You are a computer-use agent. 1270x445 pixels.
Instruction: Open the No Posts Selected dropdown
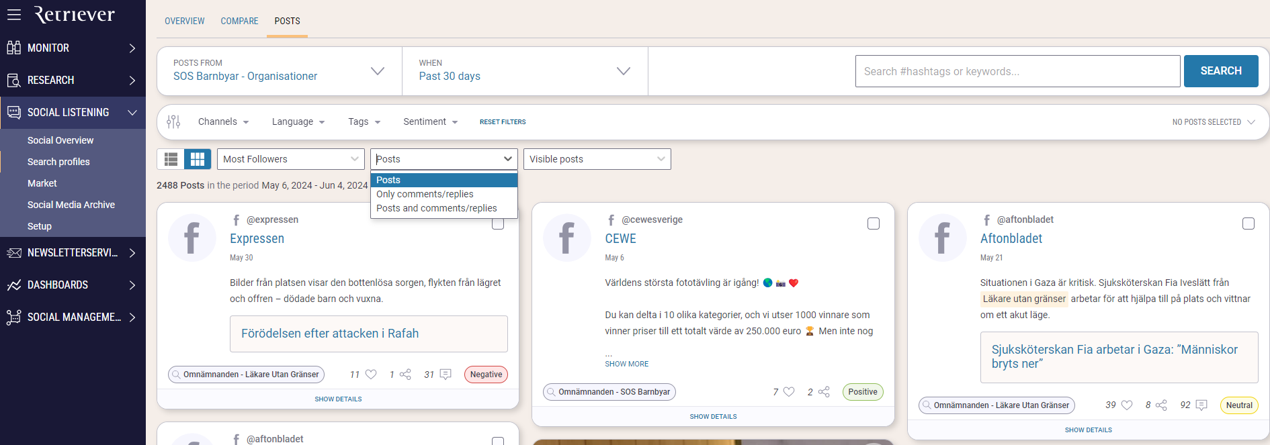coord(1214,122)
